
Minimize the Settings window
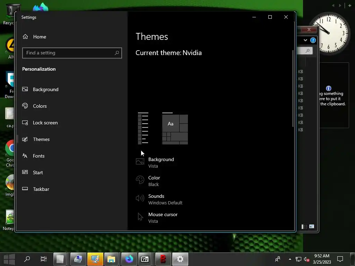coord(254,17)
